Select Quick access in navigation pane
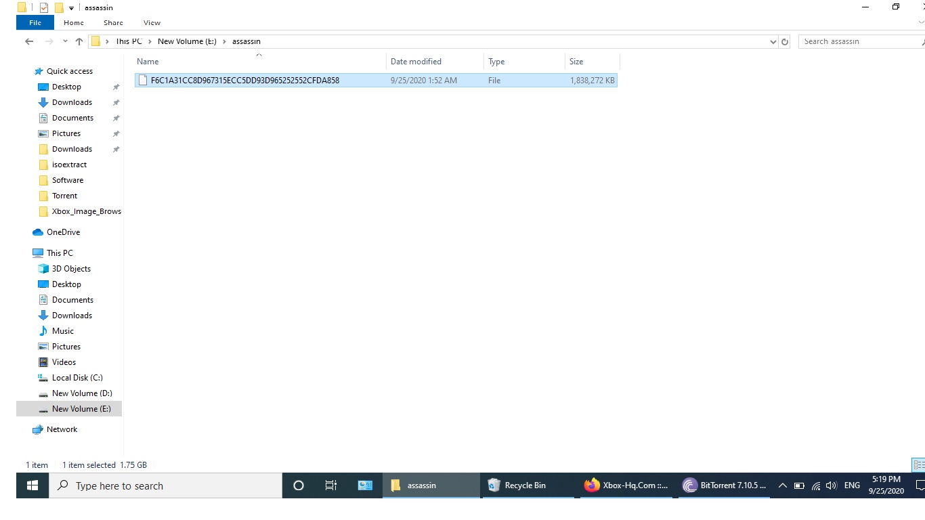This screenshot has height=520, width=925. pyautogui.click(x=69, y=71)
